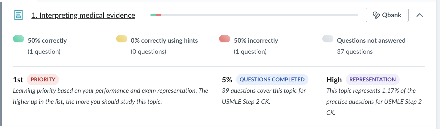Image resolution: width=440 pixels, height=129 pixels.
Task: Click the yellow hints legend pill
Action: [x=121, y=39]
